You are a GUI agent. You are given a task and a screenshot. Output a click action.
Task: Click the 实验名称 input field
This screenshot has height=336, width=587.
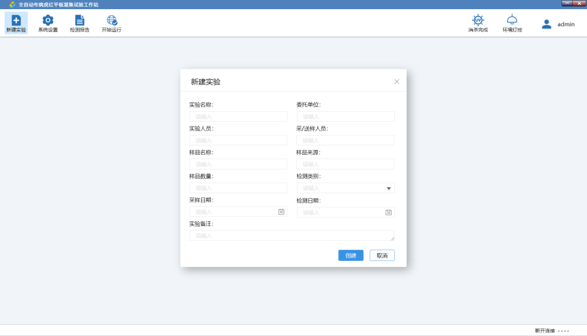(238, 117)
